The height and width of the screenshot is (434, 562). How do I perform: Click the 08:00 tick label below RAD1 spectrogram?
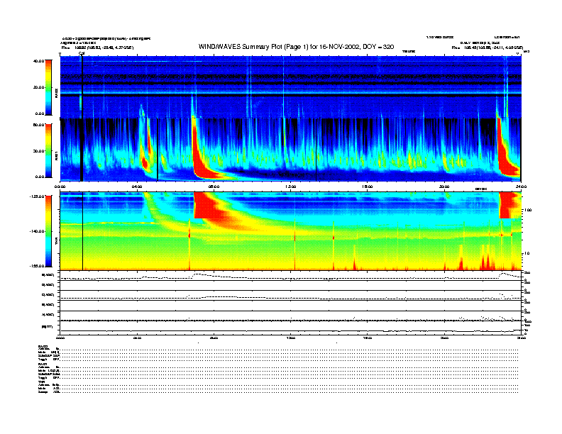coord(214,187)
